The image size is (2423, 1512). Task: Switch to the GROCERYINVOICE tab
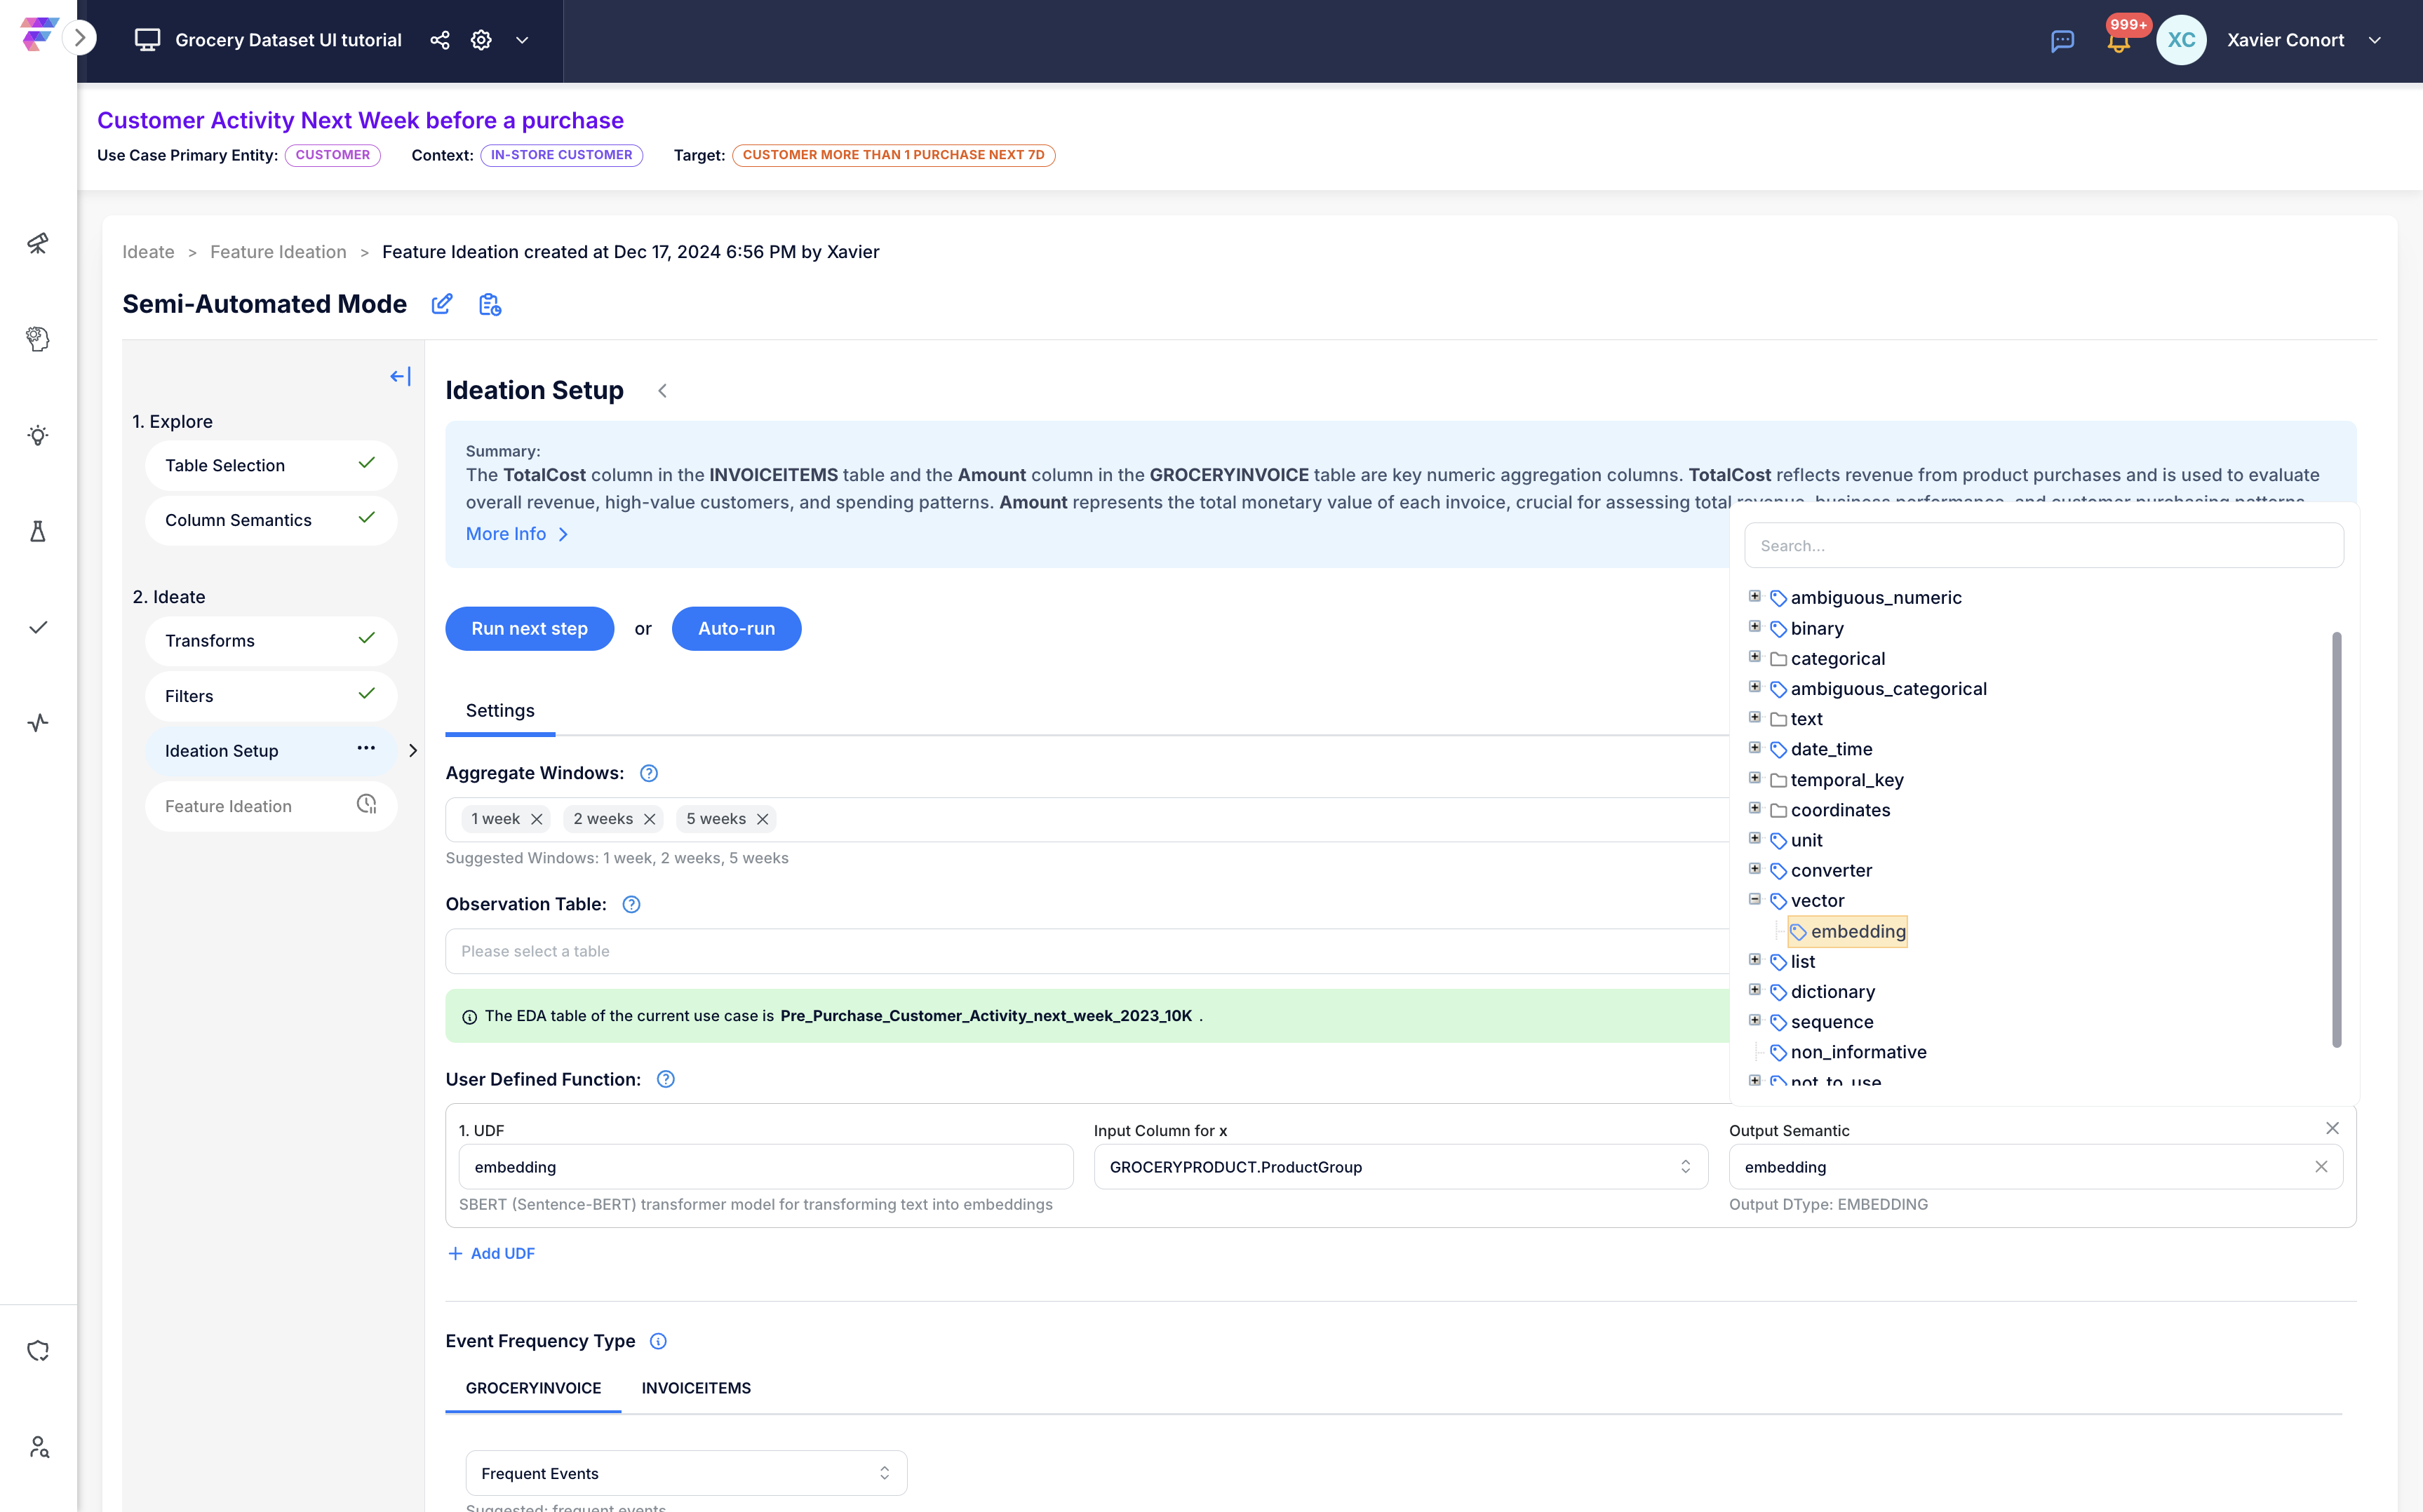[x=533, y=1388]
